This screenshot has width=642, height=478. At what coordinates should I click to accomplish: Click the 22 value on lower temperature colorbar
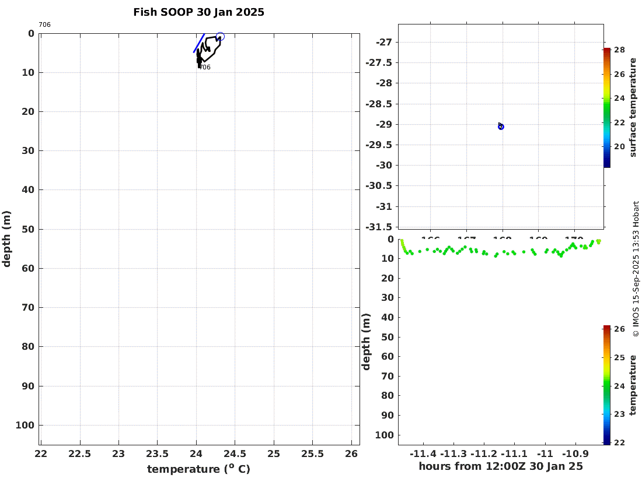[619, 442]
